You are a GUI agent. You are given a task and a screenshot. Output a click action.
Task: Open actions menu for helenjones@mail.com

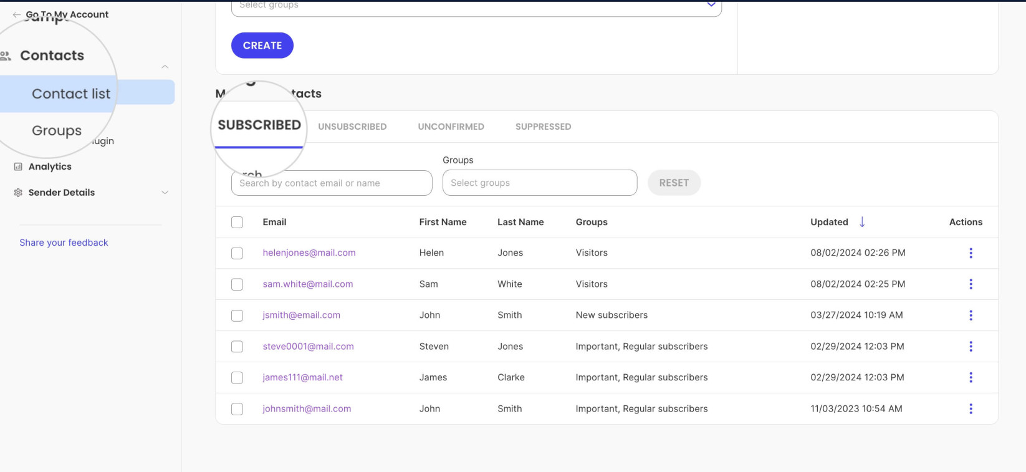(x=971, y=253)
